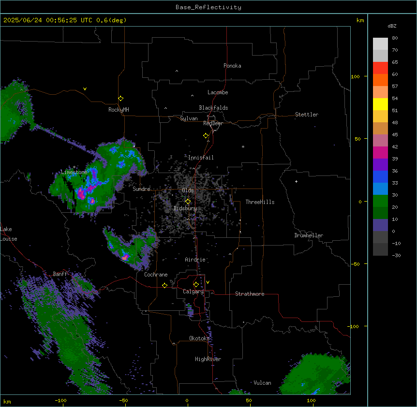Click the ThreeHills town label

click(x=260, y=202)
